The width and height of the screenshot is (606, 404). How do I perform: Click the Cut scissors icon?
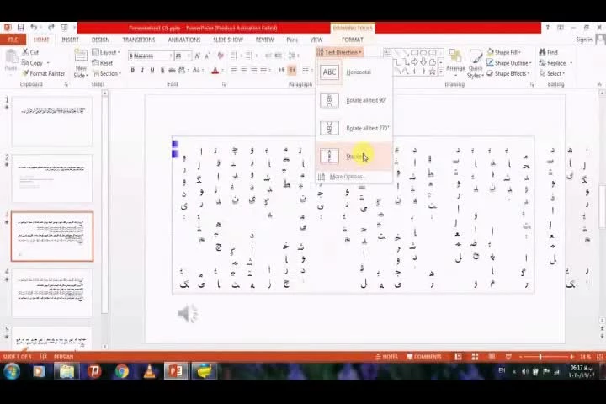[x=24, y=52]
